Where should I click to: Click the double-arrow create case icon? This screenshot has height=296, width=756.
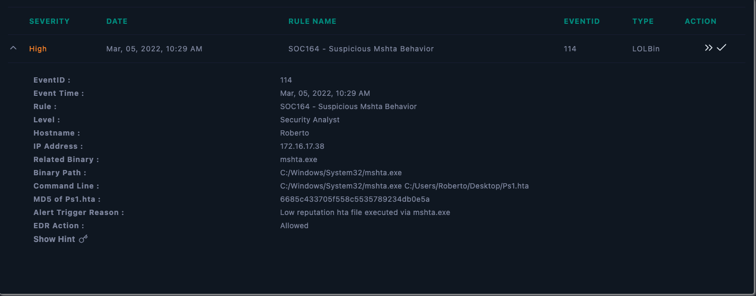click(709, 48)
